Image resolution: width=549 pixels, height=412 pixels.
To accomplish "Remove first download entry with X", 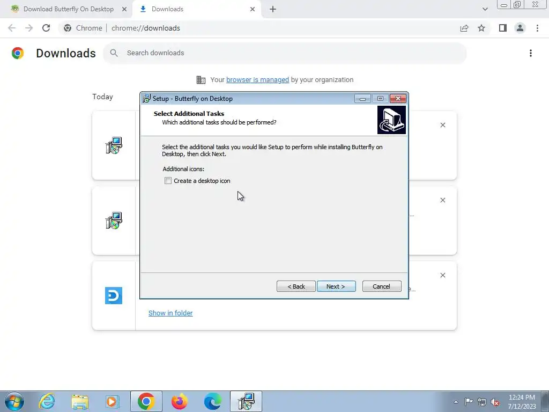I will [442, 125].
